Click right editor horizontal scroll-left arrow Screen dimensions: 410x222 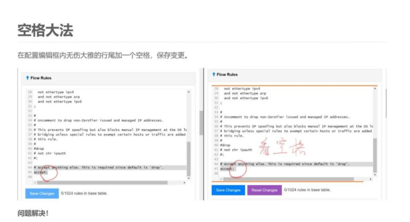(x=222, y=179)
